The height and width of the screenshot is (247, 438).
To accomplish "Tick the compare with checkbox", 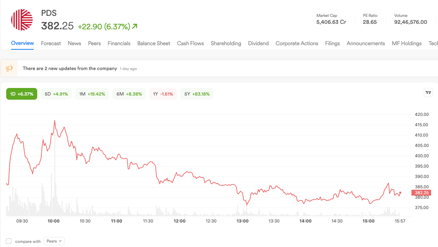I will point(9,241).
